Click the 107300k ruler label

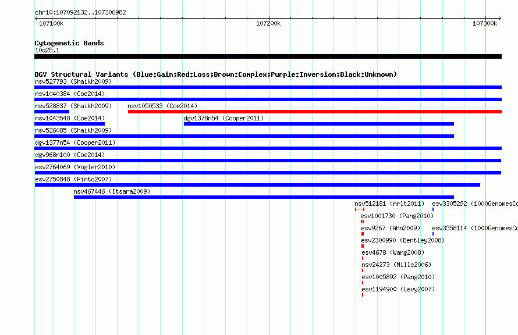point(485,23)
